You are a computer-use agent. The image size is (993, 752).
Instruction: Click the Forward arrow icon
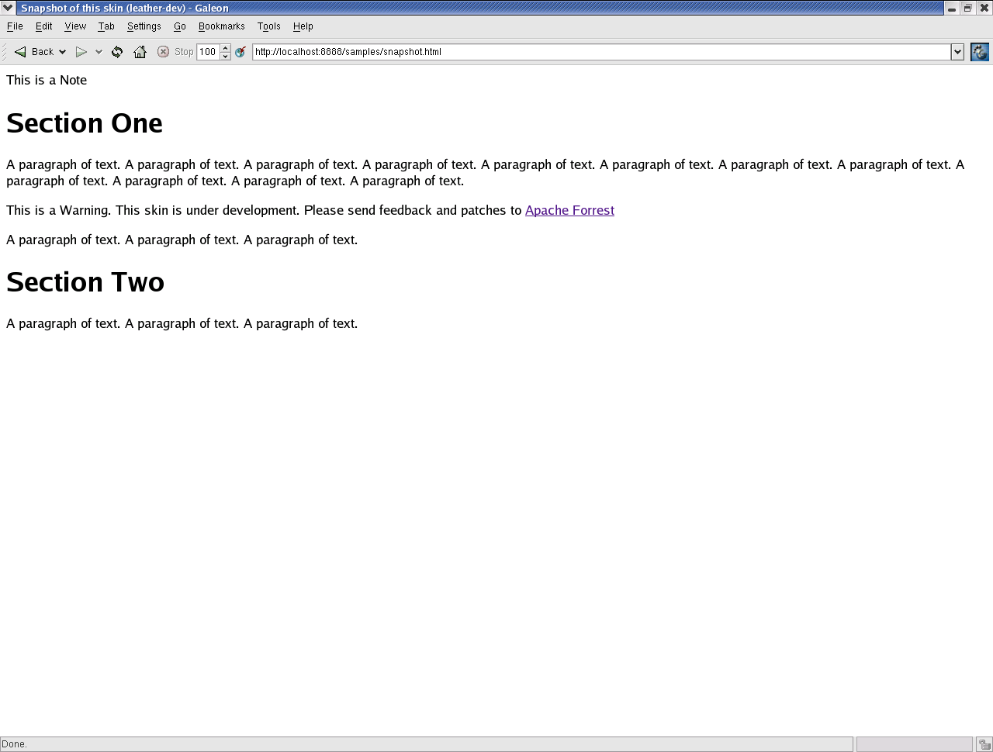pyautogui.click(x=81, y=52)
